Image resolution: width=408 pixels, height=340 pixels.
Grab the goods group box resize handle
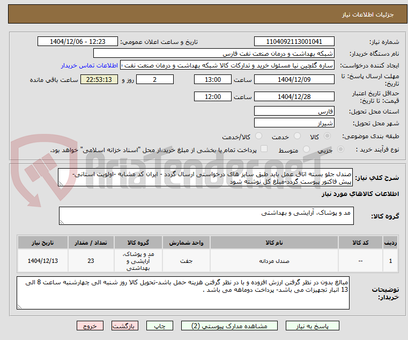pyautogui.click(x=62, y=222)
